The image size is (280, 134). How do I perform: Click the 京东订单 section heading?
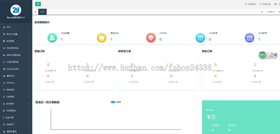pos(207,51)
